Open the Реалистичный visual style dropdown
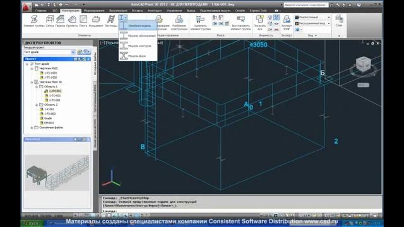 click(x=312, y=17)
